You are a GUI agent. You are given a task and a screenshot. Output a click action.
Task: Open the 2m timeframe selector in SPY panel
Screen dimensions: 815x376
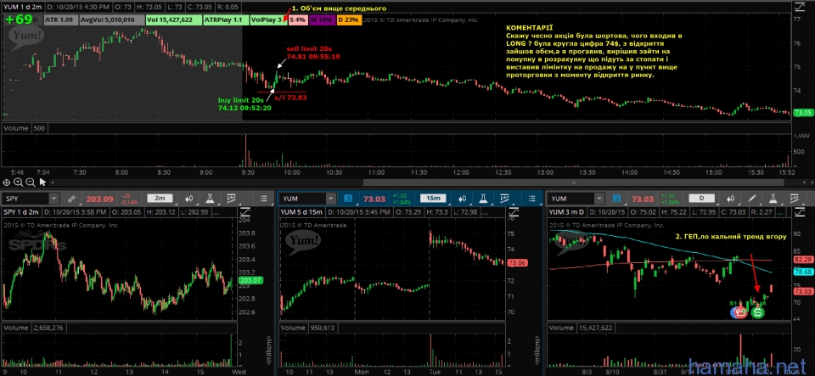[x=160, y=199]
